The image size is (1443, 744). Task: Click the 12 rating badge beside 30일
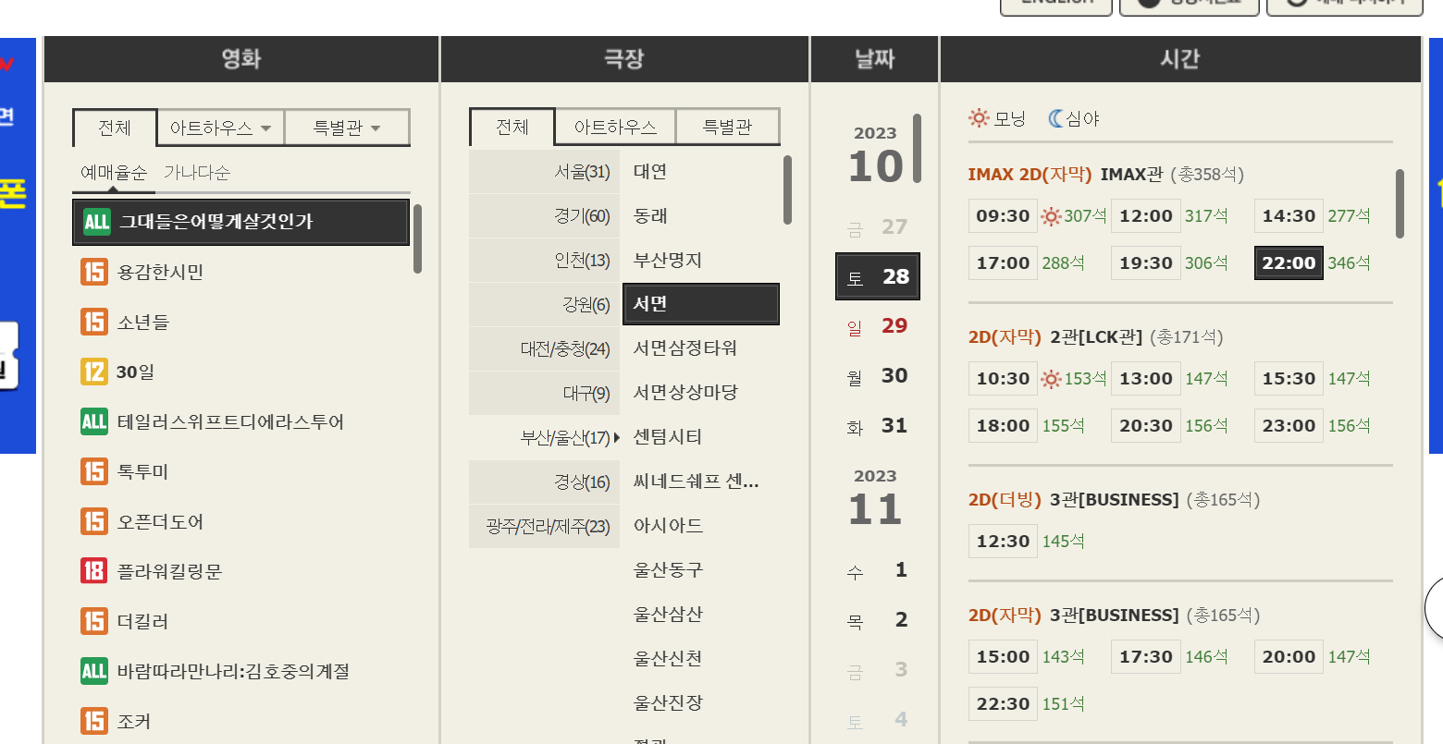coord(94,372)
